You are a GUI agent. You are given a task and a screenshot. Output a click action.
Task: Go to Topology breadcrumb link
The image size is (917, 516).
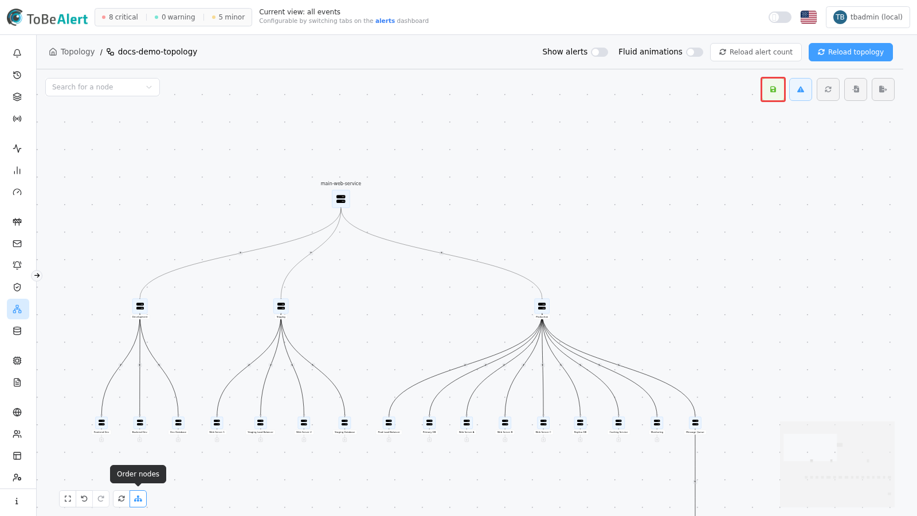tap(72, 52)
